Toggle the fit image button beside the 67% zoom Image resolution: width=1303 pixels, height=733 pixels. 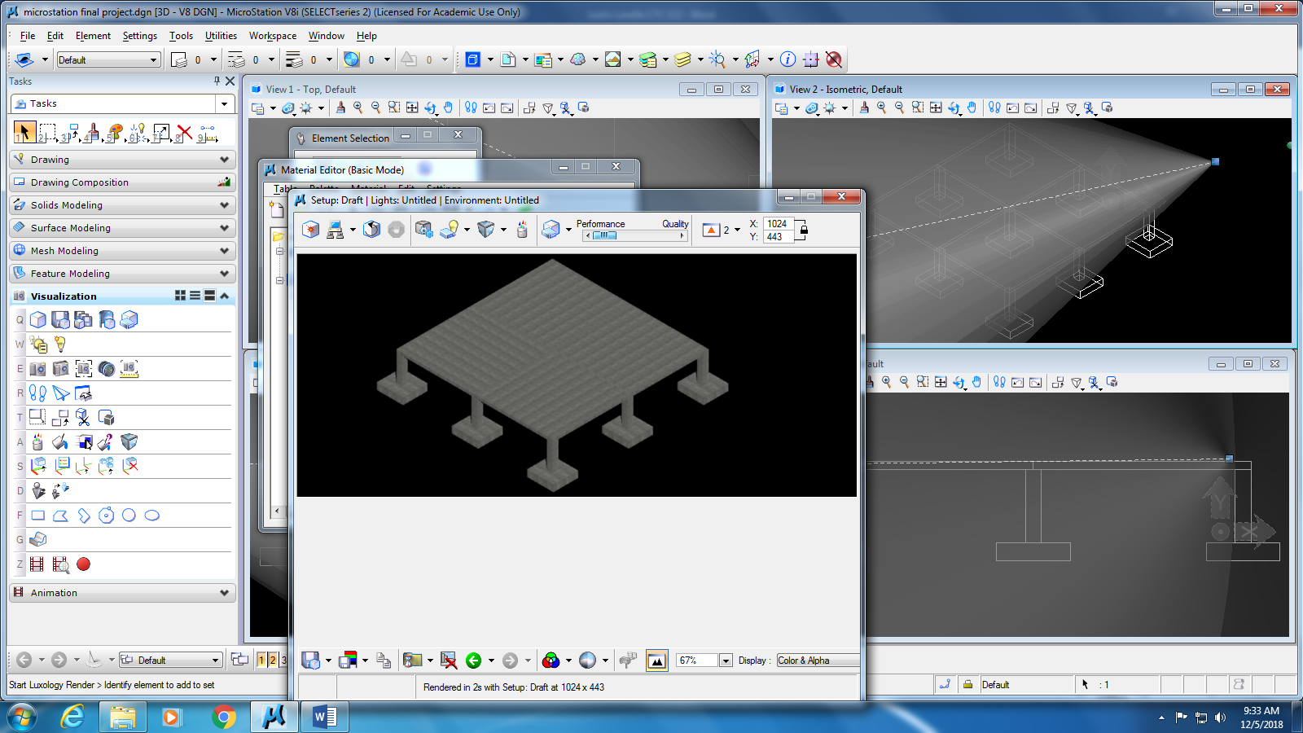coord(656,661)
